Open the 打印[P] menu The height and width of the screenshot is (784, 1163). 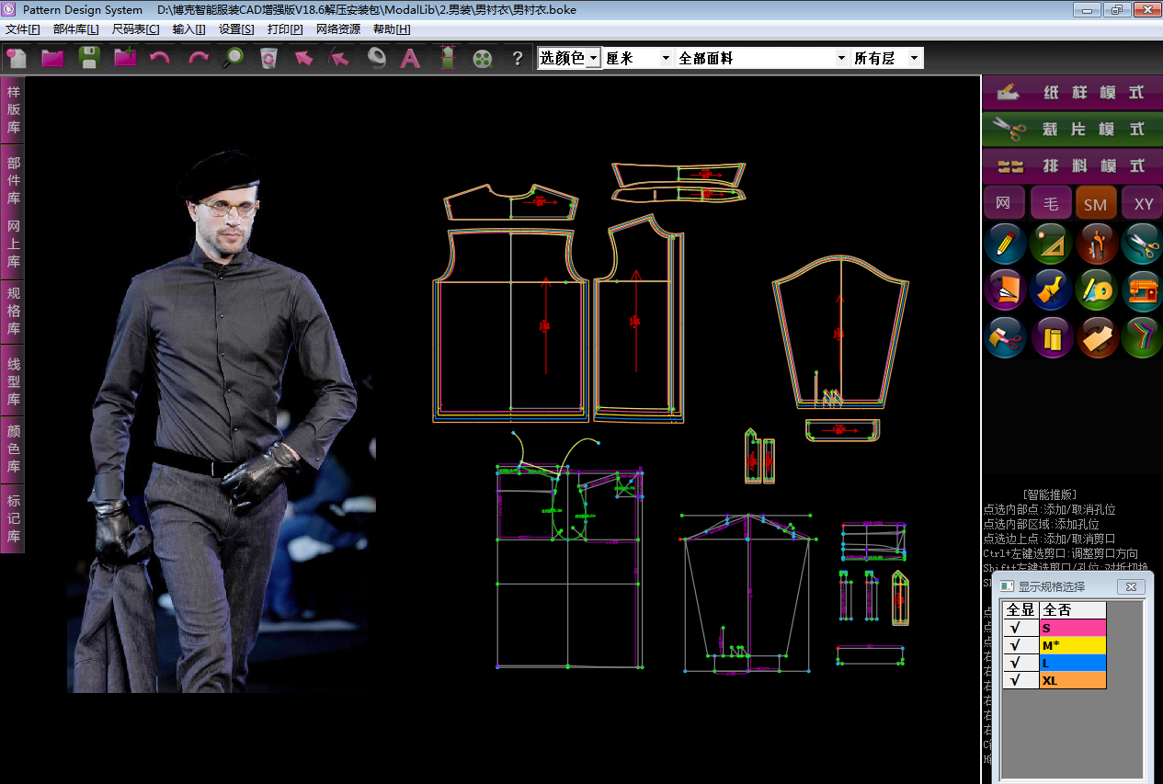(285, 29)
